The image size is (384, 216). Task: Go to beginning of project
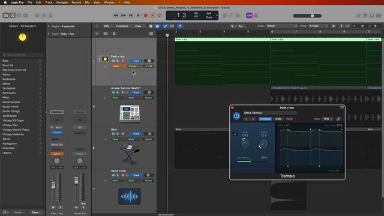click(131, 16)
